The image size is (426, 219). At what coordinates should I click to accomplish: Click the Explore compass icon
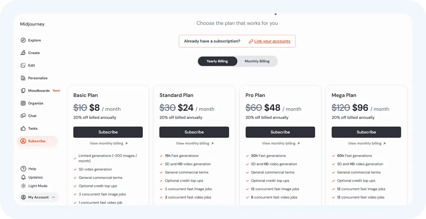23,40
